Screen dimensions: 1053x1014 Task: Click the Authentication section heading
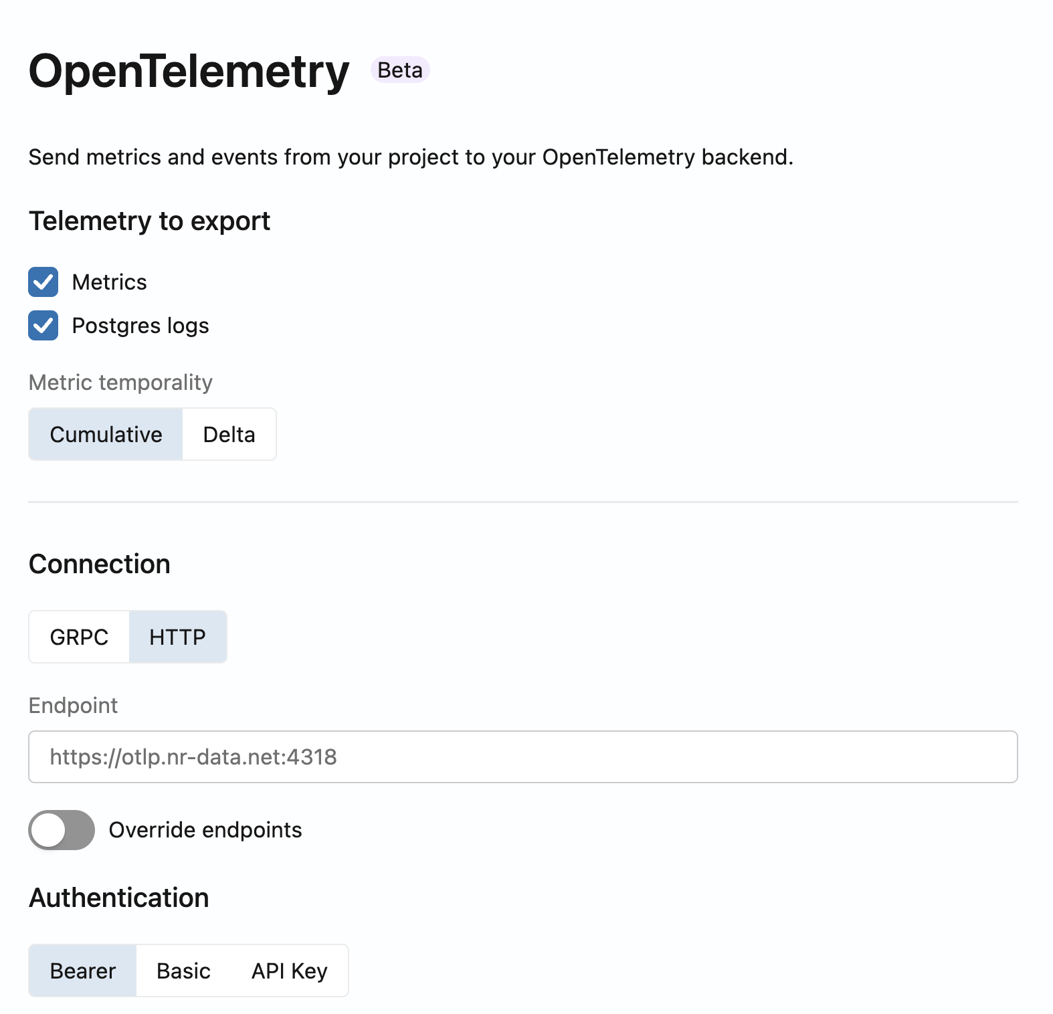[x=119, y=898]
